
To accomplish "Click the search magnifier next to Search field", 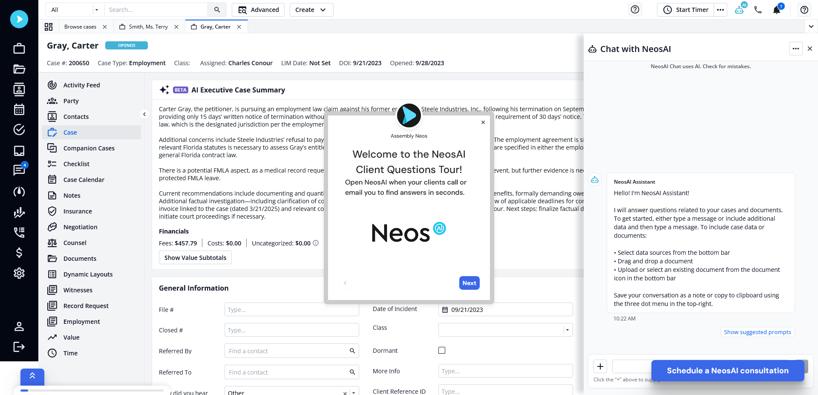I will click(x=217, y=9).
